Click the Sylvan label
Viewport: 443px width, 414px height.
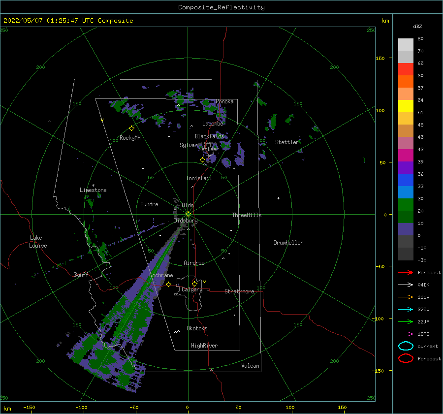(189, 145)
